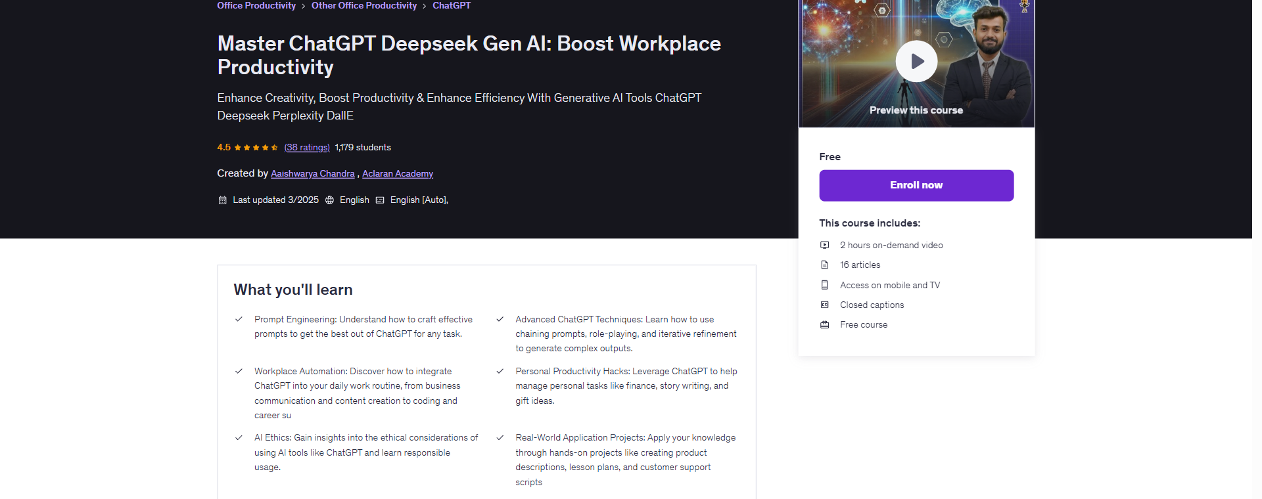This screenshot has width=1262, height=499.
Task: Click the 4.5 rating number
Action: click(x=223, y=147)
